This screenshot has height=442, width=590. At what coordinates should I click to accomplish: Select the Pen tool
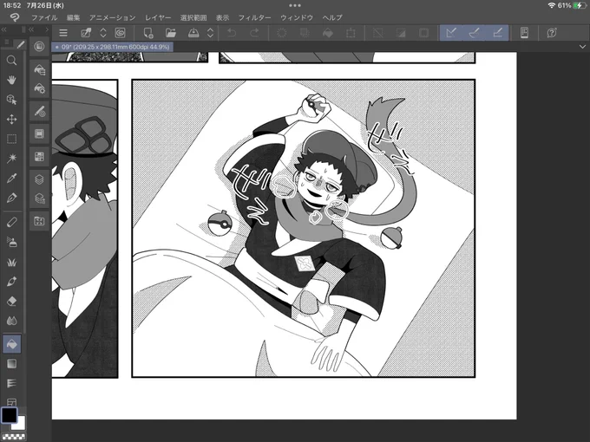coord(11,198)
